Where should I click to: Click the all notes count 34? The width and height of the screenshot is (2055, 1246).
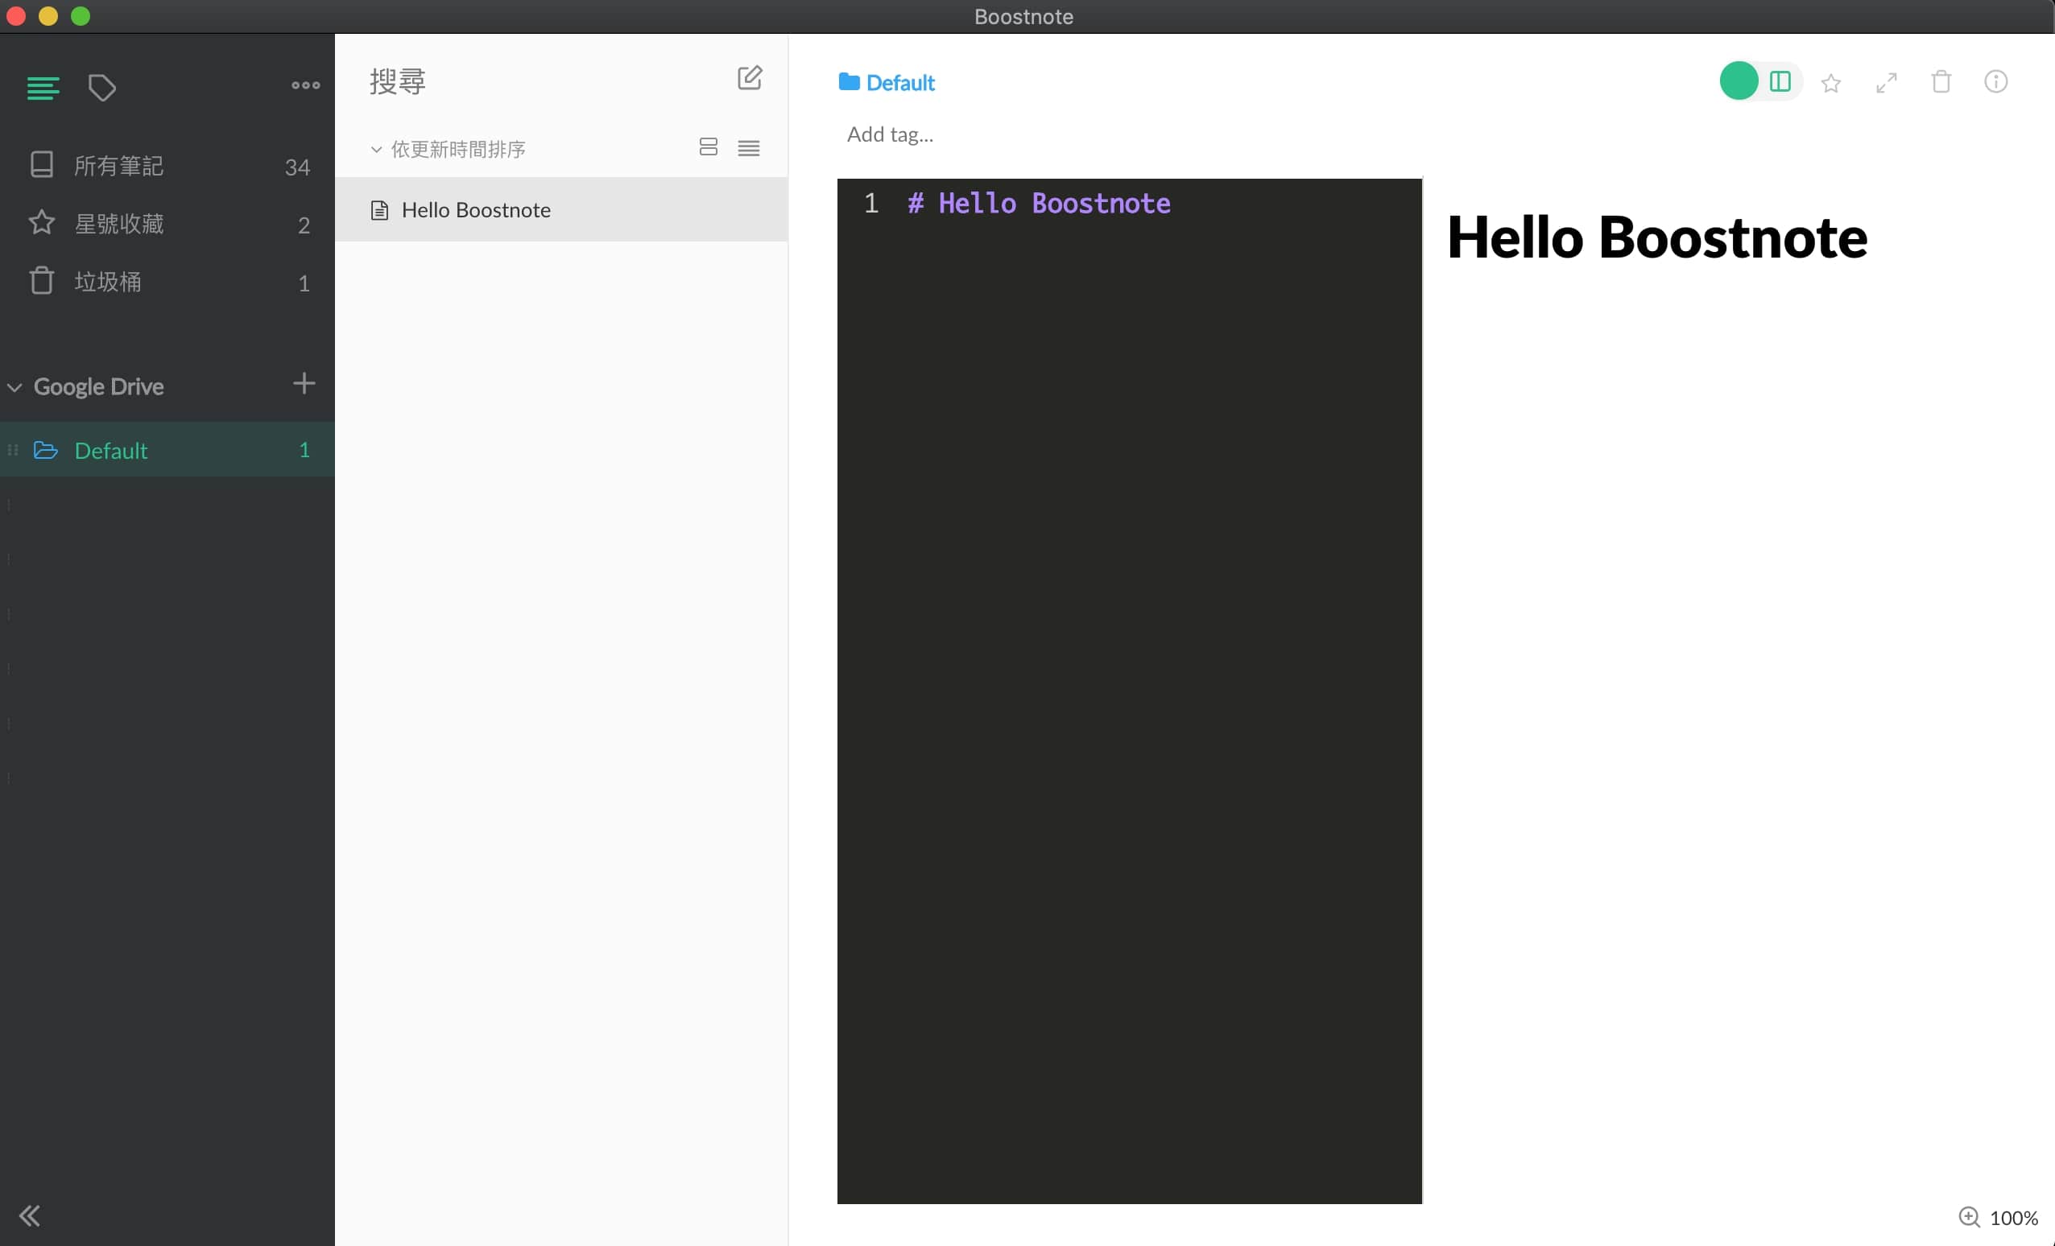pyautogui.click(x=297, y=167)
